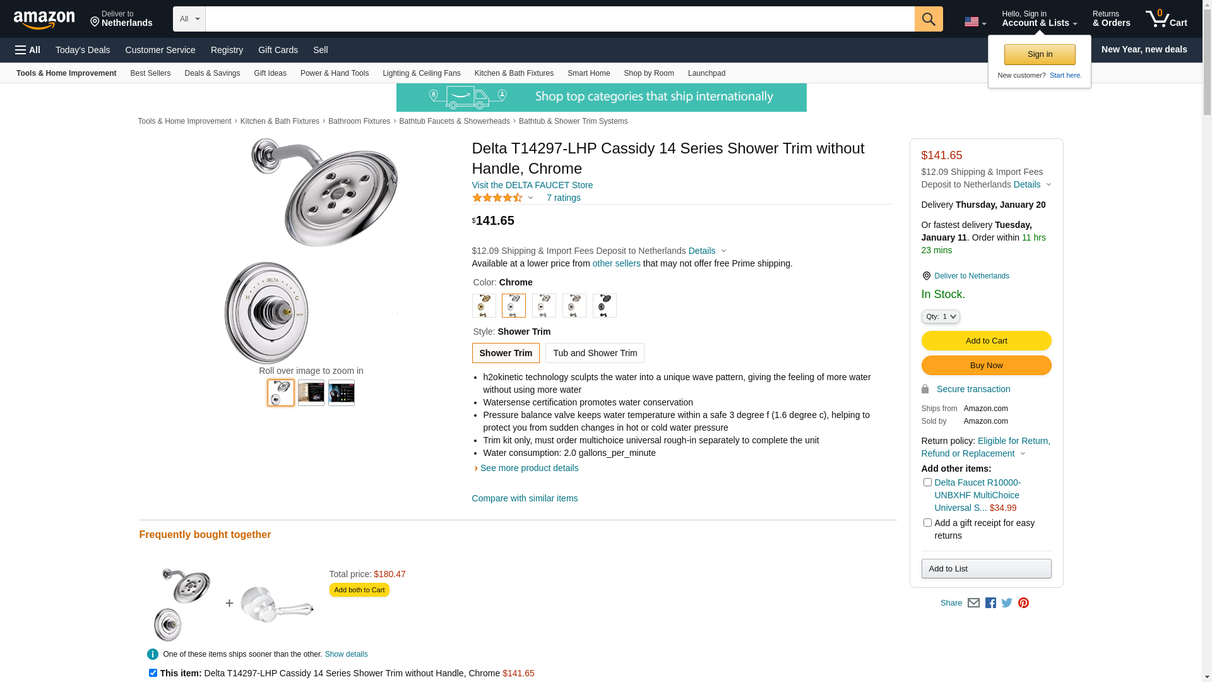1212x682 pixels.
Task: Open the shopping cart icon
Action: [1166, 19]
